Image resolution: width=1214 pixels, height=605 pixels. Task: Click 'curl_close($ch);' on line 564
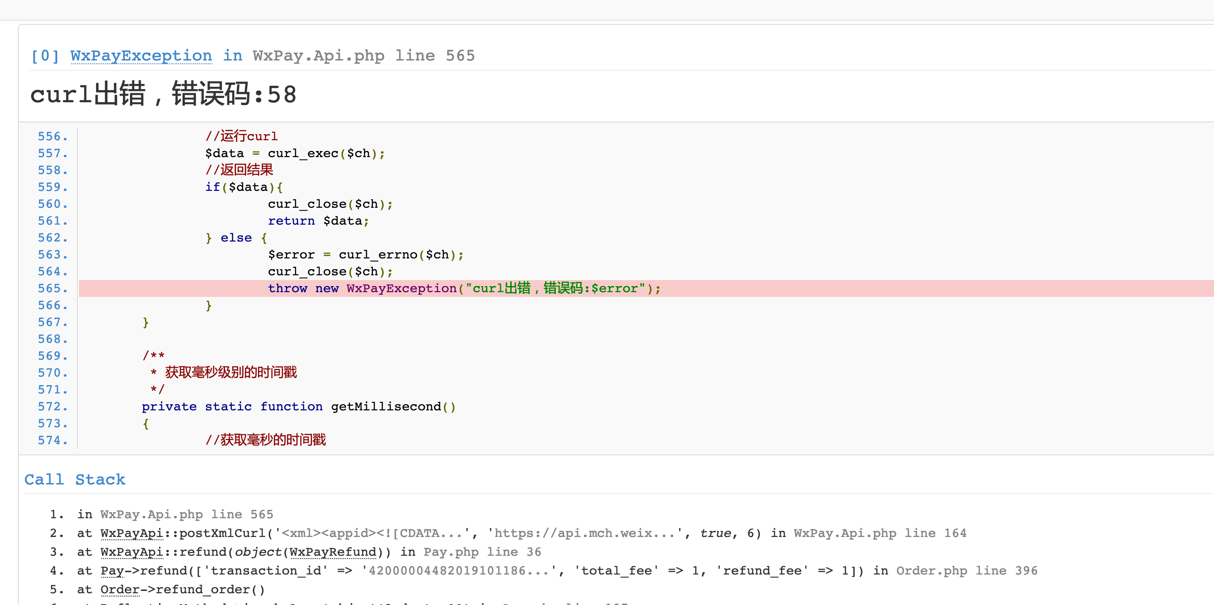point(330,272)
